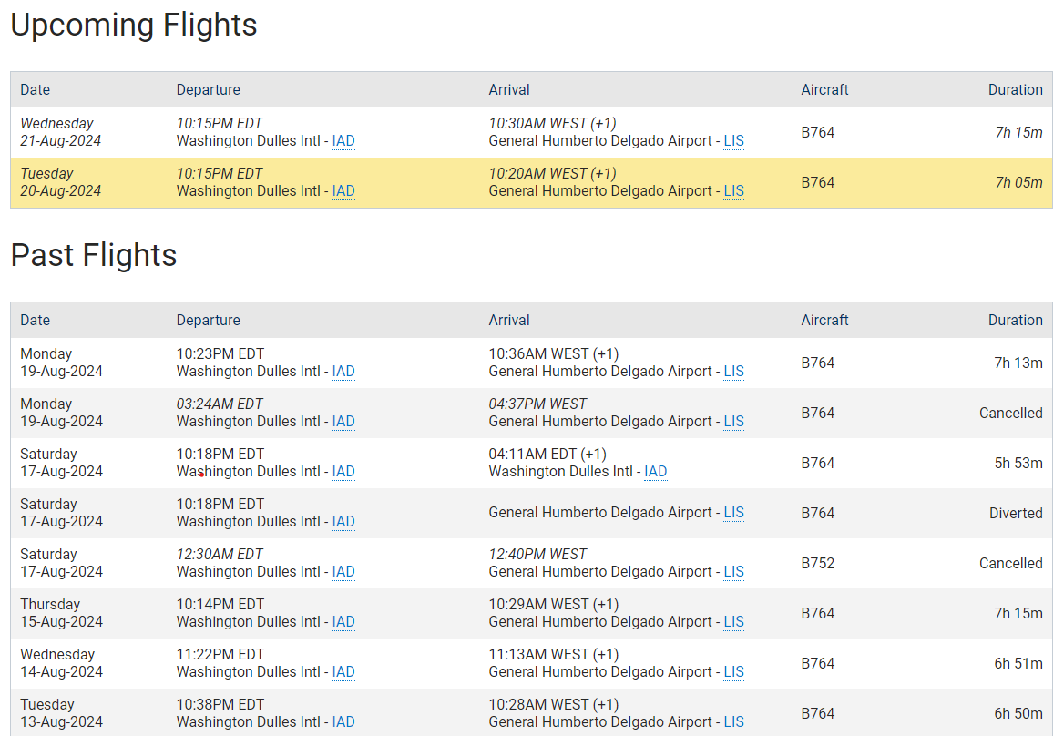
Task: Open IAD link for Thursday 15-Aug-2024 flight
Action: (x=343, y=622)
